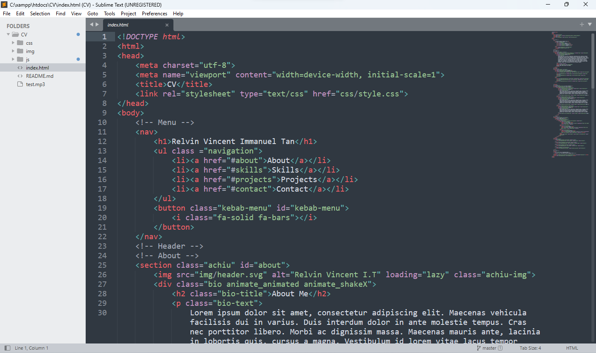Change Tab Size: 4 setting
The height and width of the screenshot is (353, 596).
[x=530, y=348]
